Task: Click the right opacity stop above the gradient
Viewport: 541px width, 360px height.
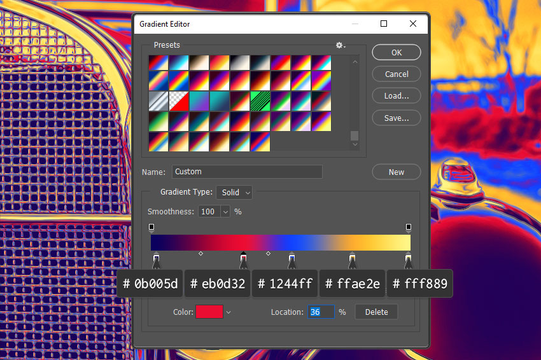Action: [409, 228]
